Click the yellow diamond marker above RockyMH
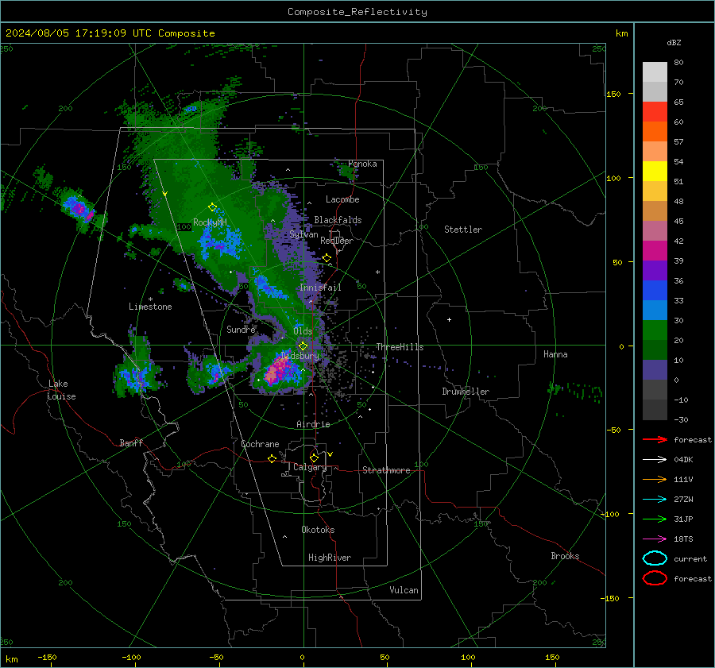This screenshot has width=715, height=668. pyautogui.click(x=212, y=207)
